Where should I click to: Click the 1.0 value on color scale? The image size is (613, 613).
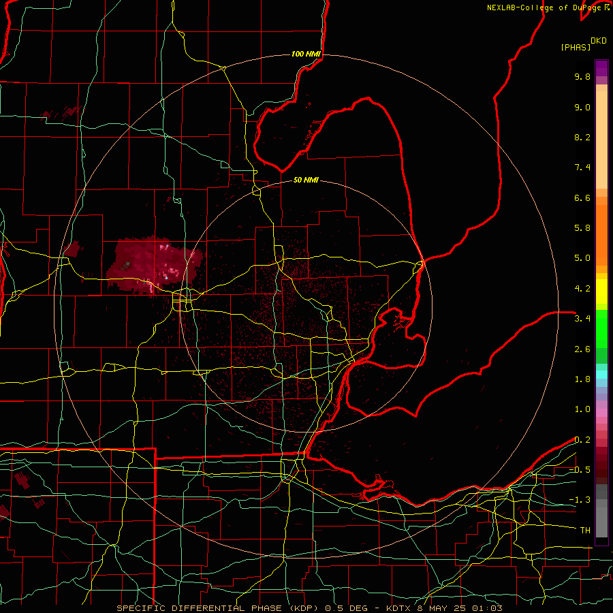(582, 409)
